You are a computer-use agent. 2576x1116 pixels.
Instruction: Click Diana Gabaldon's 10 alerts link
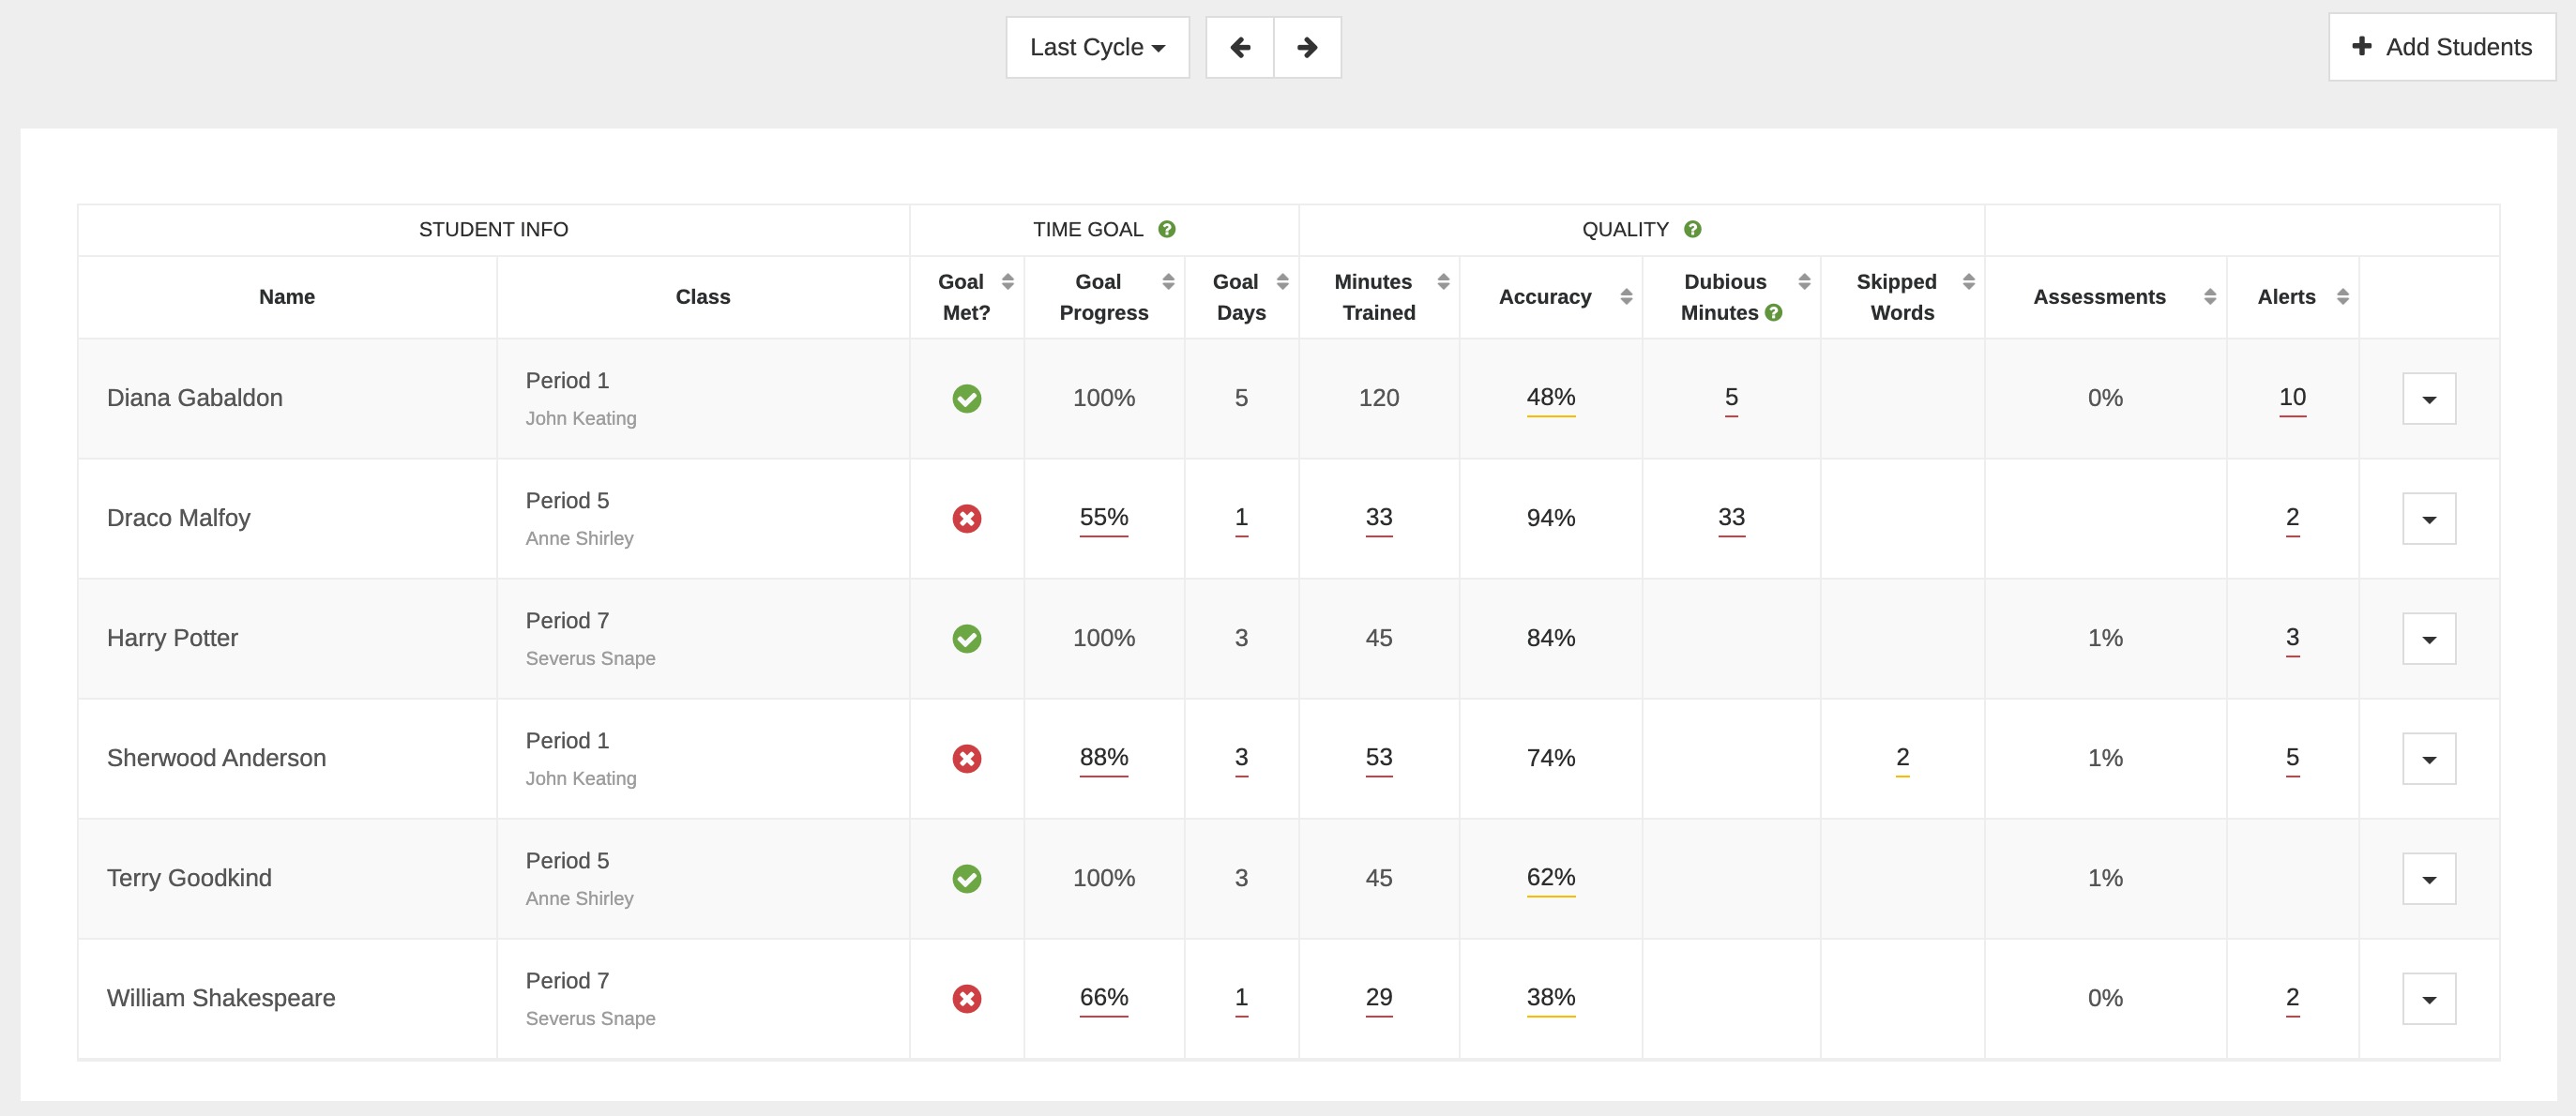pos(2292,397)
